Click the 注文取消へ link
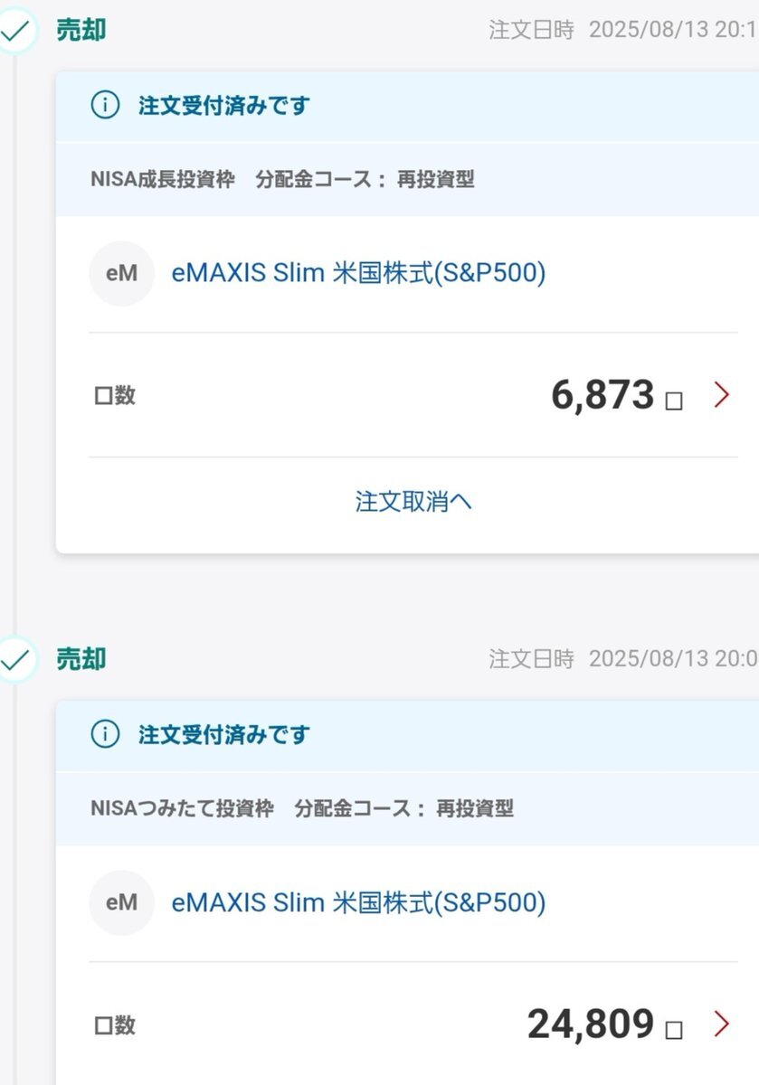This screenshot has width=759, height=1085. (413, 502)
